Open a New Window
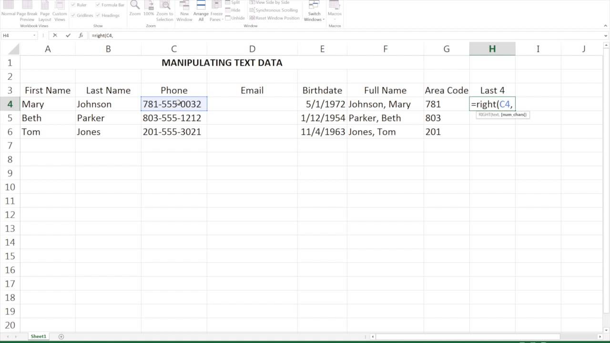The width and height of the screenshot is (610, 343). tap(184, 11)
